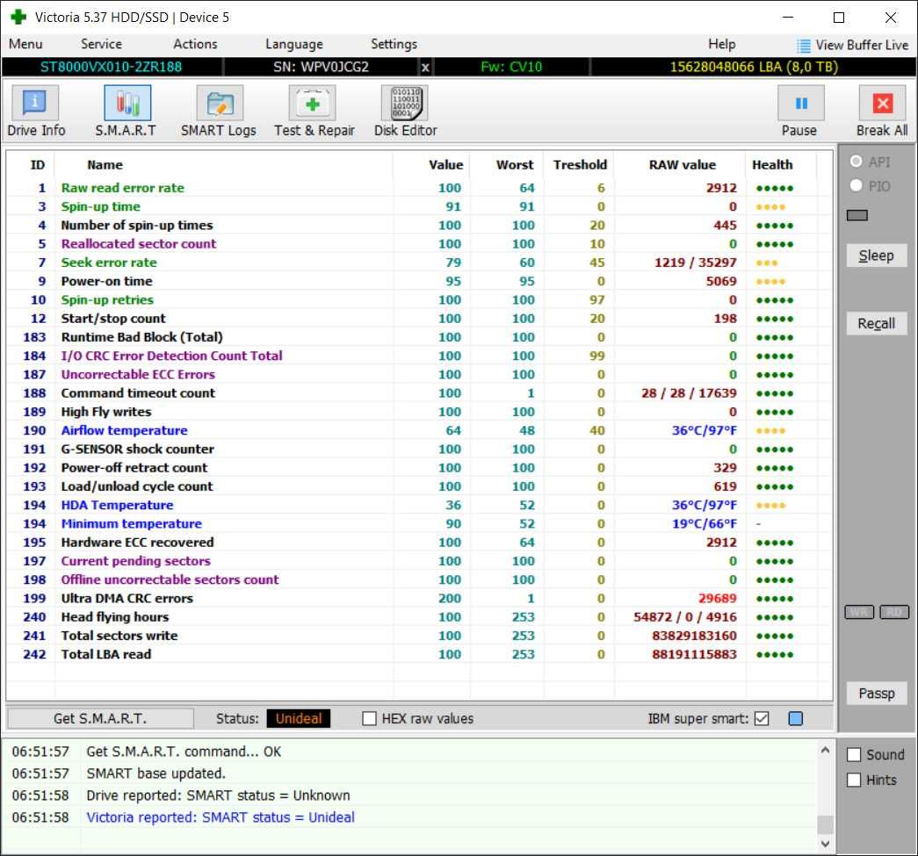Click the RAW value column header
Image resolution: width=918 pixels, height=856 pixels.
click(682, 165)
